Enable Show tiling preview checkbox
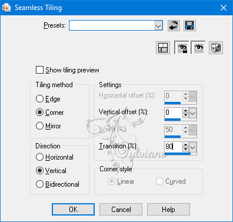Image resolution: width=233 pixels, height=222 pixels. [x=39, y=70]
